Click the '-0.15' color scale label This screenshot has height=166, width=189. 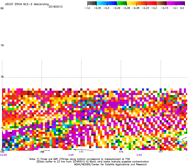click(x=164, y=8)
